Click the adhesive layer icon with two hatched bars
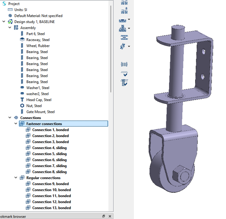Viewport: 226px width, 219px height. [124, 37]
